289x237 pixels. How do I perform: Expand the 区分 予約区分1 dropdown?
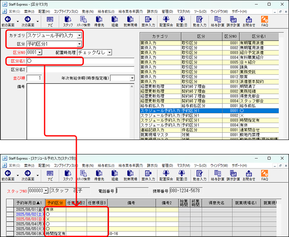coord(79,44)
